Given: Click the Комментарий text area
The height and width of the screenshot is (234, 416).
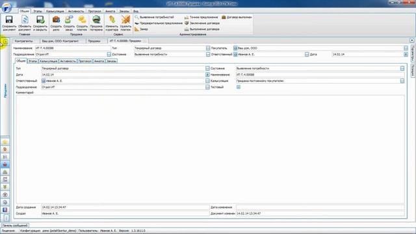Looking at the screenshot, I should pos(210,149).
